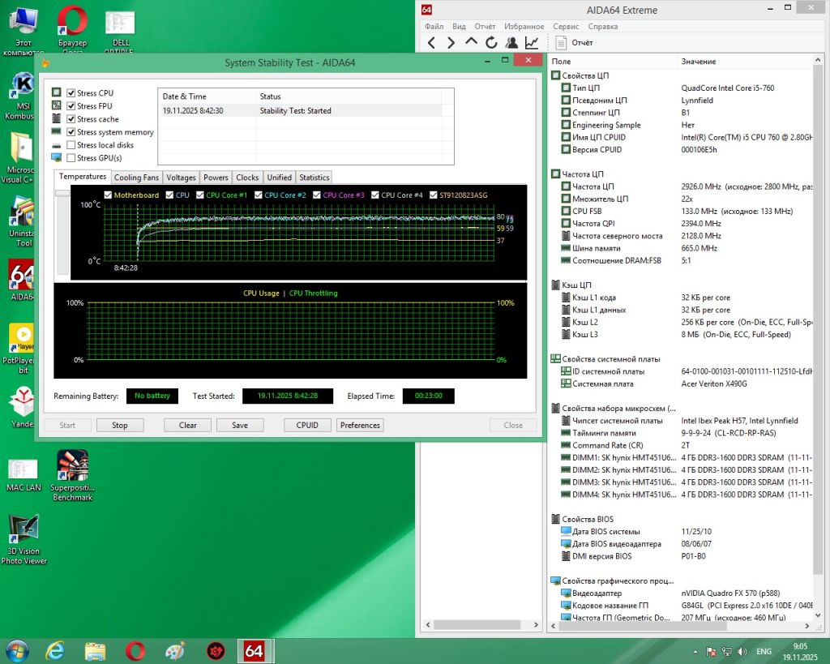Click the up-level arrow toolbar icon
The image size is (830, 664).
pyautogui.click(x=471, y=42)
